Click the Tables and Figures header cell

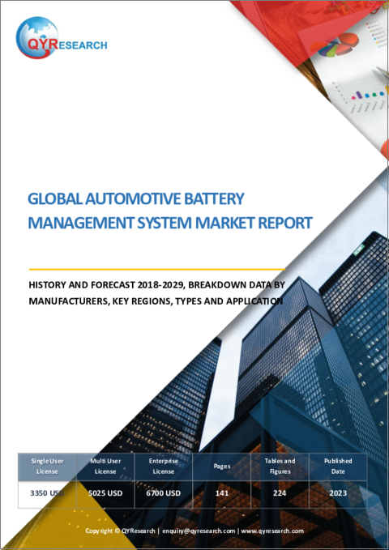pyautogui.click(x=280, y=467)
